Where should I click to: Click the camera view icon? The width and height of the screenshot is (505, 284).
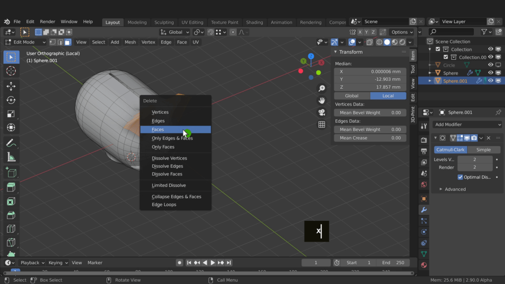click(322, 112)
